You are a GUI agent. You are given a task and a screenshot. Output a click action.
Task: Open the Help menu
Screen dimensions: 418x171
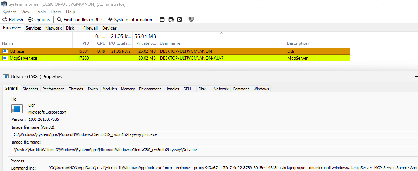click(70, 12)
